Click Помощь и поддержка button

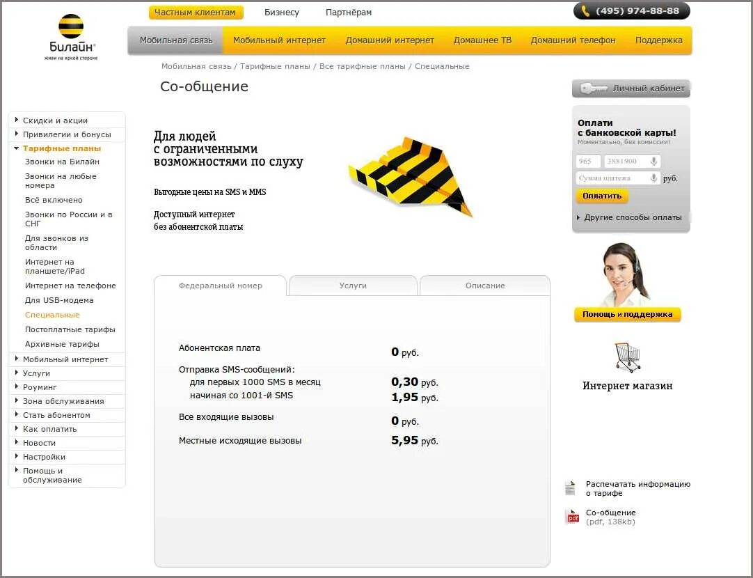click(x=627, y=314)
